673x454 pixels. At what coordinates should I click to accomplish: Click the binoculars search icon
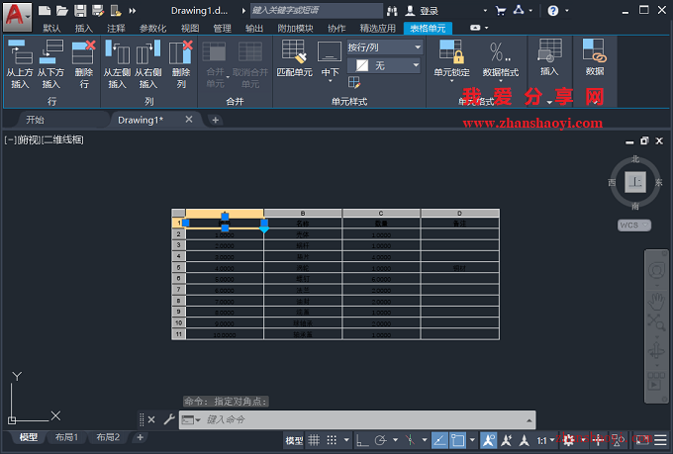(x=392, y=11)
